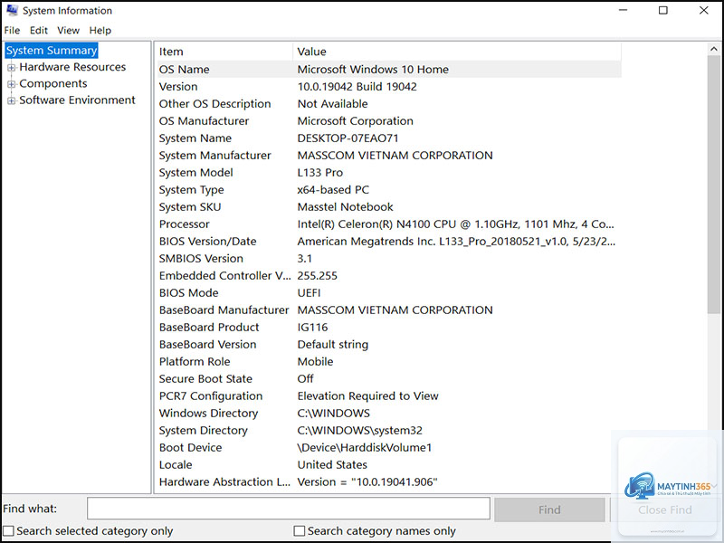Select the BaseBoard Version item
This screenshot has height=543, width=724.
207,345
